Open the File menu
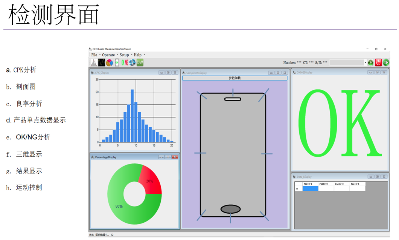Screen dimensions: 399x240 (94, 55)
